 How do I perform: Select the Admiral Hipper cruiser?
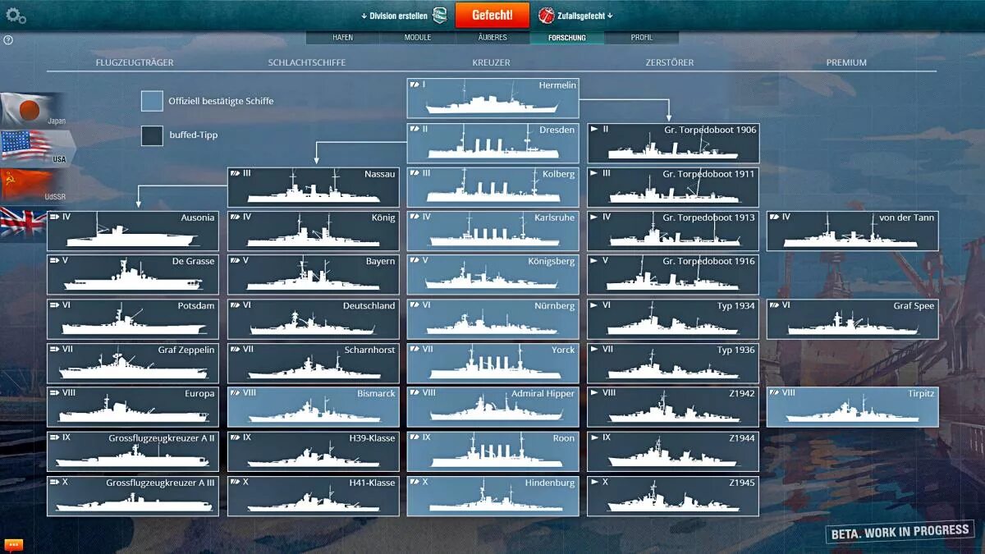click(492, 406)
